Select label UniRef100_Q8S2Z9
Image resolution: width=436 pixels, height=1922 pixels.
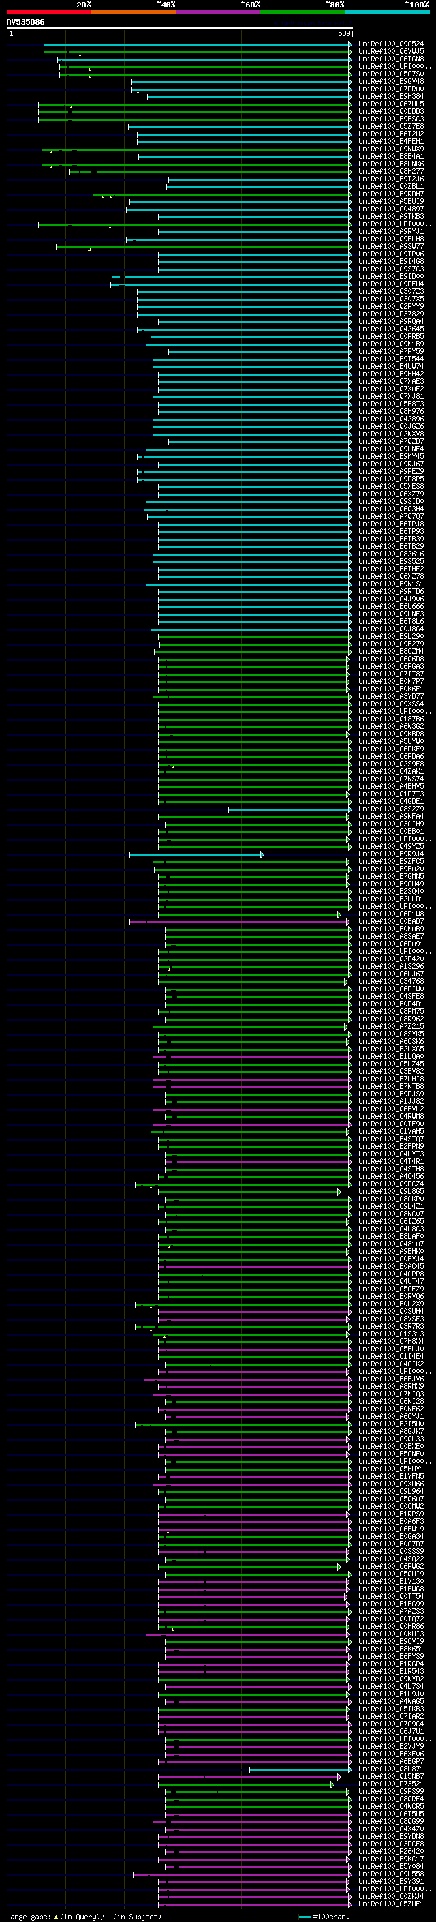pos(391,809)
